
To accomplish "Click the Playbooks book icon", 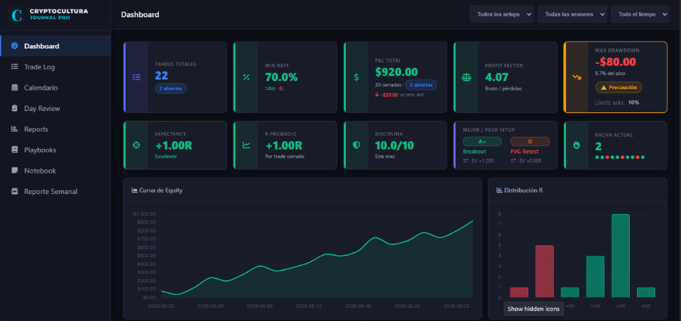I will pos(15,150).
